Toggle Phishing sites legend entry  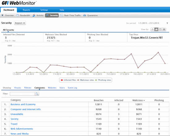tap(103, 80)
